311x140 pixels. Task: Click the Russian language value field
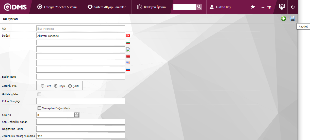point(81,70)
